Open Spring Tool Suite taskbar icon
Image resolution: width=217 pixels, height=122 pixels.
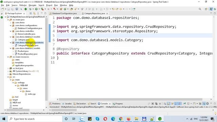click(x=160, y=119)
